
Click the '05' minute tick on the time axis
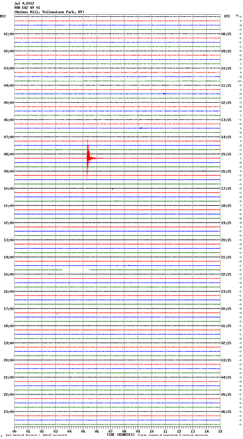click(83, 431)
